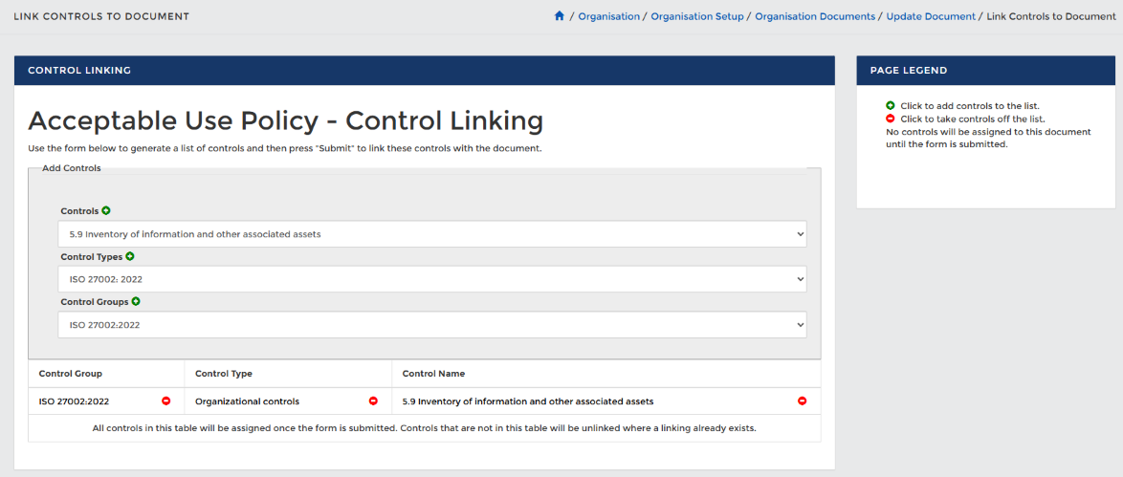Viewport: 1123px width, 477px height.
Task: Open Organisation Setup breadcrumb link
Action: click(x=697, y=16)
